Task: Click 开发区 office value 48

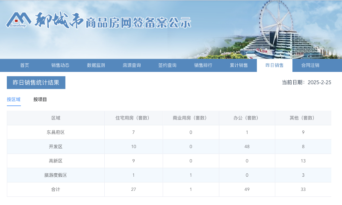Action: coord(247,147)
